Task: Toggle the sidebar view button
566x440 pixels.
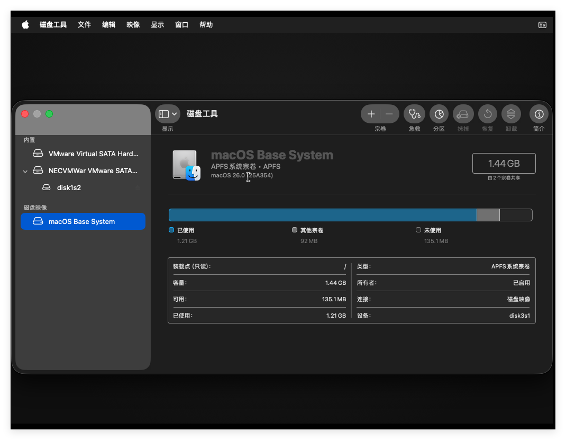Action: point(163,114)
